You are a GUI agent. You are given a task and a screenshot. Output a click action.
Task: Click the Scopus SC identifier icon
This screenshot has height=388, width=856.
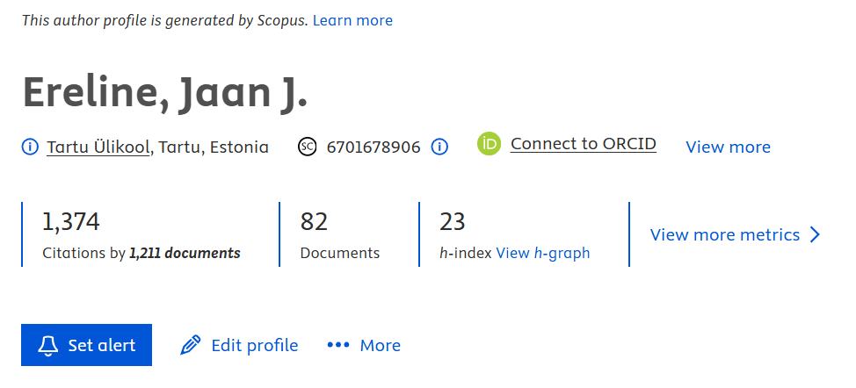coord(307,147)
